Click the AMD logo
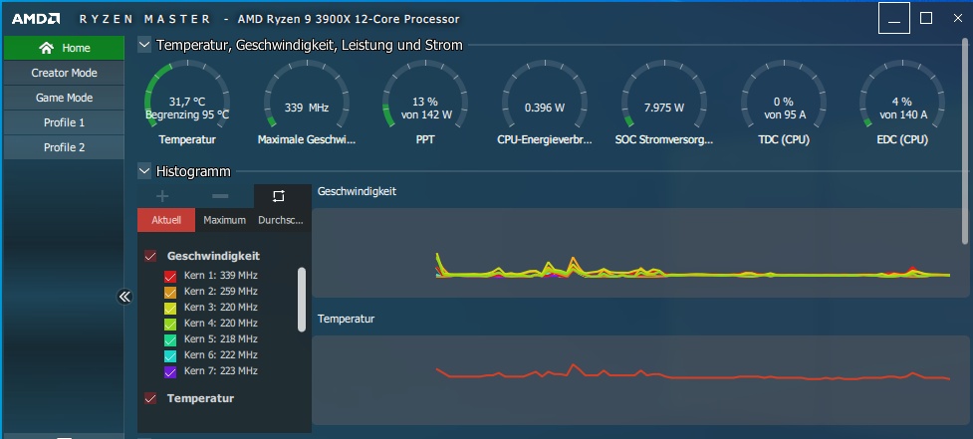The width and height of the screenshot is (973, 439). coord(36,19)
